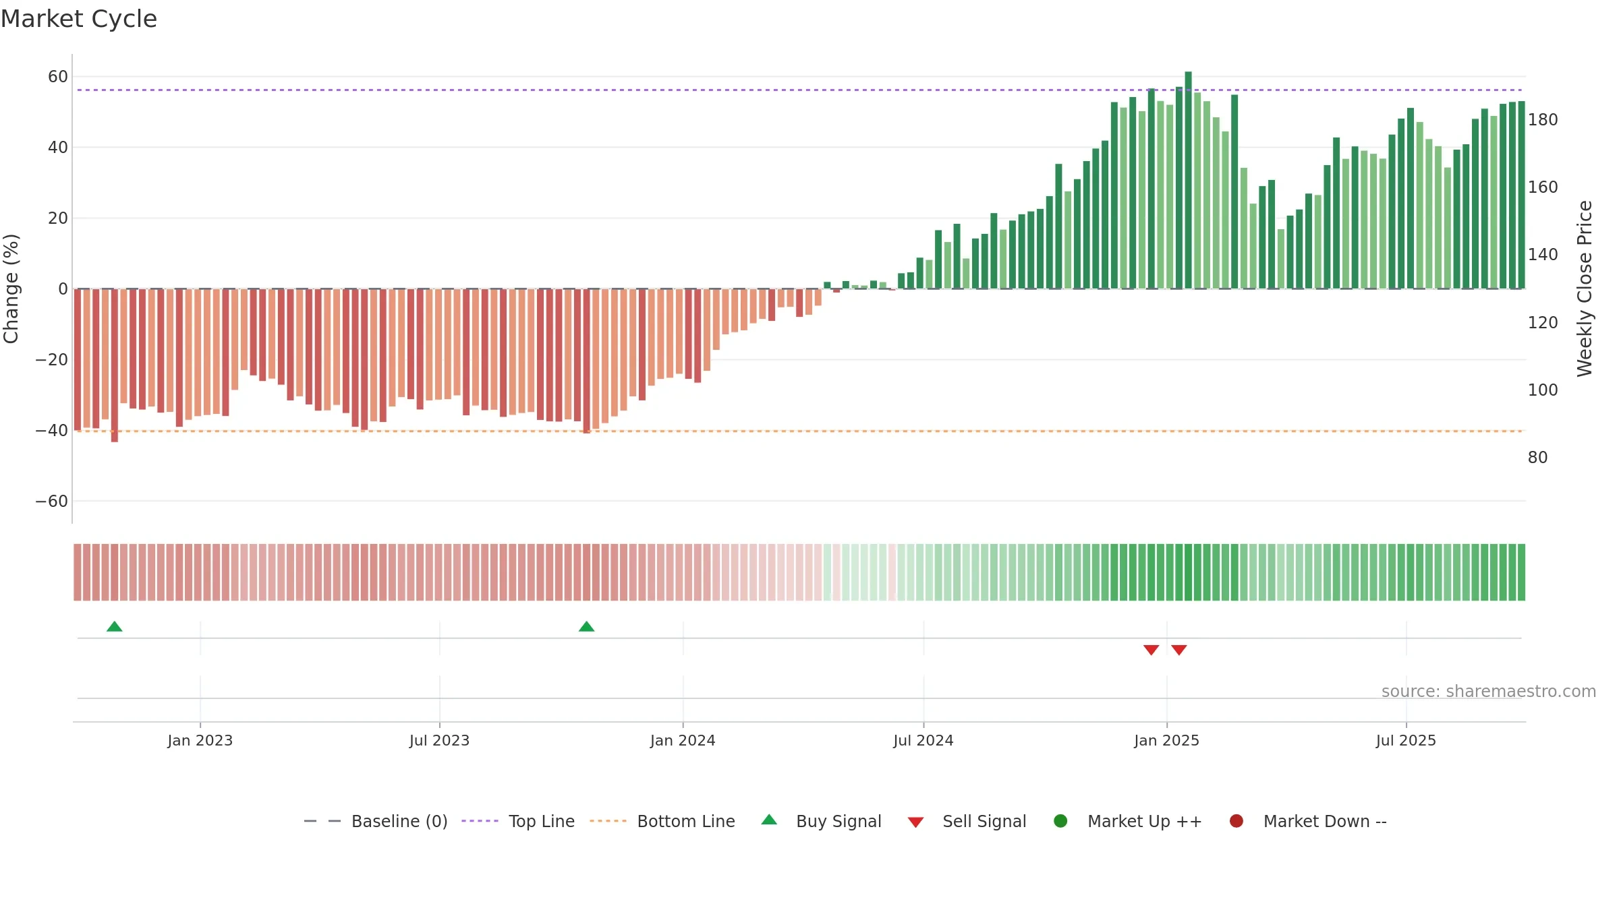
Task: Click the dark red Market Down circle in legend
Action: coord(1237,821)
